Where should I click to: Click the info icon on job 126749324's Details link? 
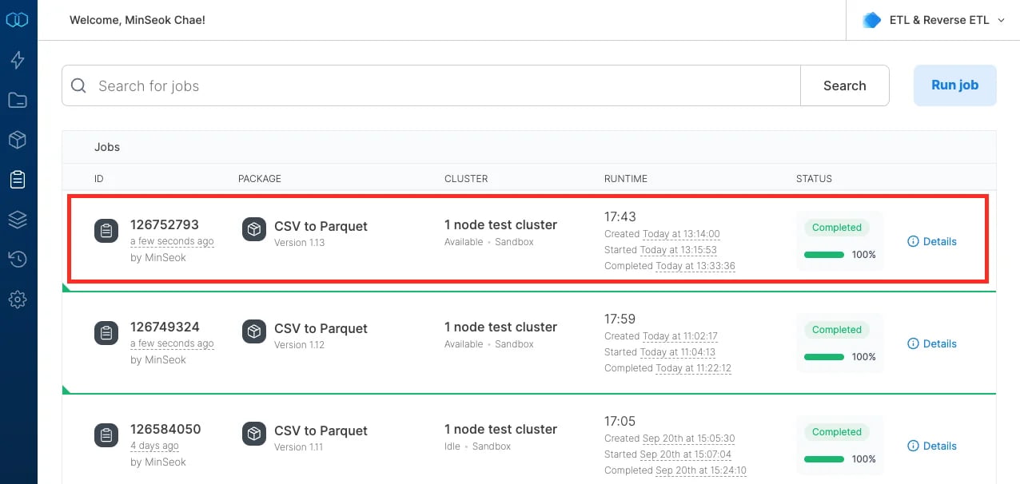click(913, 343)
